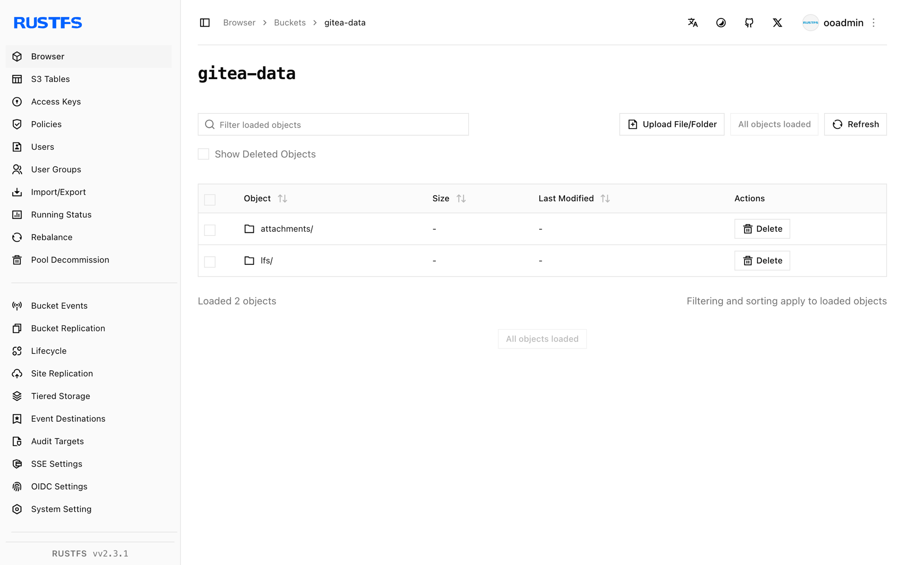Click the Bucket Replication copy icon

(x=17, y=328)
